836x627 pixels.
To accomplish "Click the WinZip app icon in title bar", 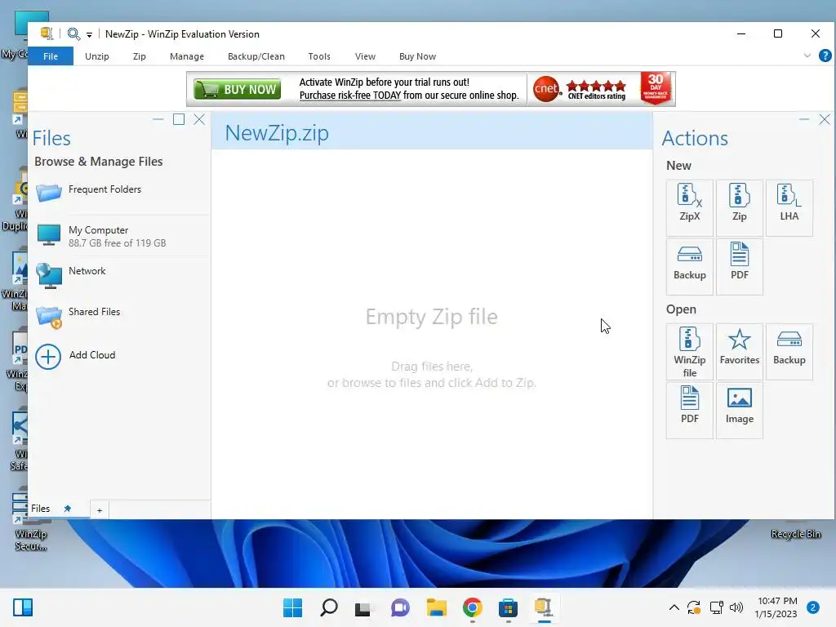I will coord(47,33).
